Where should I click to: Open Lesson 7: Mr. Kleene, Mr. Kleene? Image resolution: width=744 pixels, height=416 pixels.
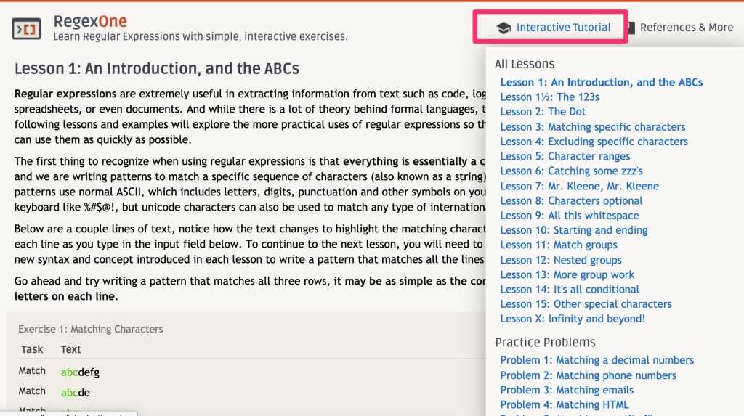(579, 186)
